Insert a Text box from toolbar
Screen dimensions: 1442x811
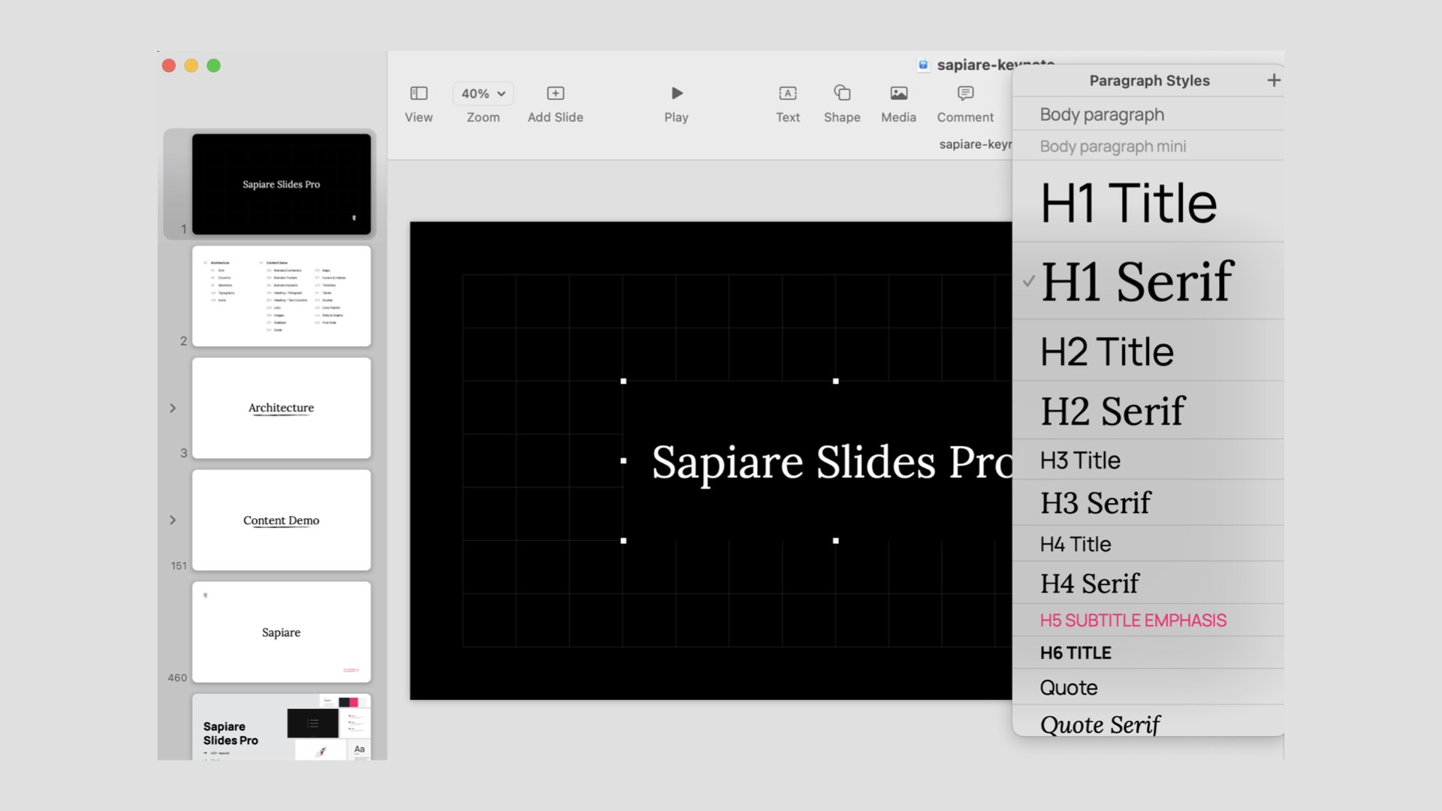(788, 93)
